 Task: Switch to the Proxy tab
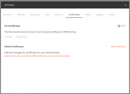pos(88,15)
